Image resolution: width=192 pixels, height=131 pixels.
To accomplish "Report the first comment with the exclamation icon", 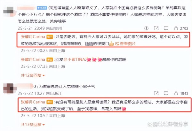I will coord(146,28).
